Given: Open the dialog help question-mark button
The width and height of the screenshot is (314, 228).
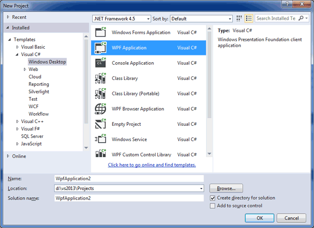Looking at the screenshot, I should tap(287, 4).
